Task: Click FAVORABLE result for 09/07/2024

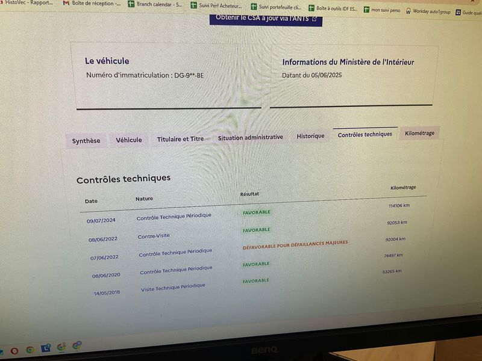Action: point(257,212)
